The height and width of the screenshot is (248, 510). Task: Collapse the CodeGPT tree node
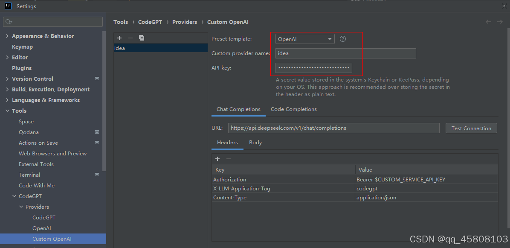tap(14, 196)
